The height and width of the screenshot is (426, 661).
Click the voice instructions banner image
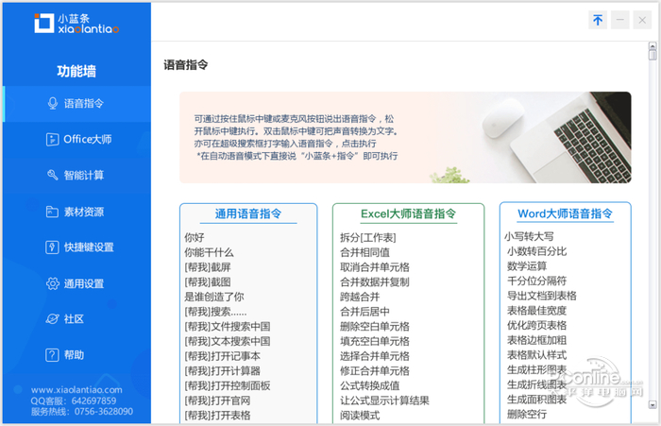pyautogui.click(x=405, y=138)
